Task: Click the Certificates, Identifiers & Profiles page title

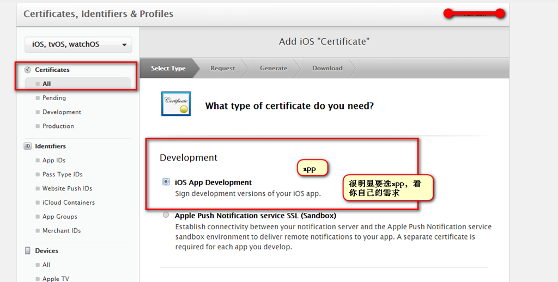Action: coord(98,14)
